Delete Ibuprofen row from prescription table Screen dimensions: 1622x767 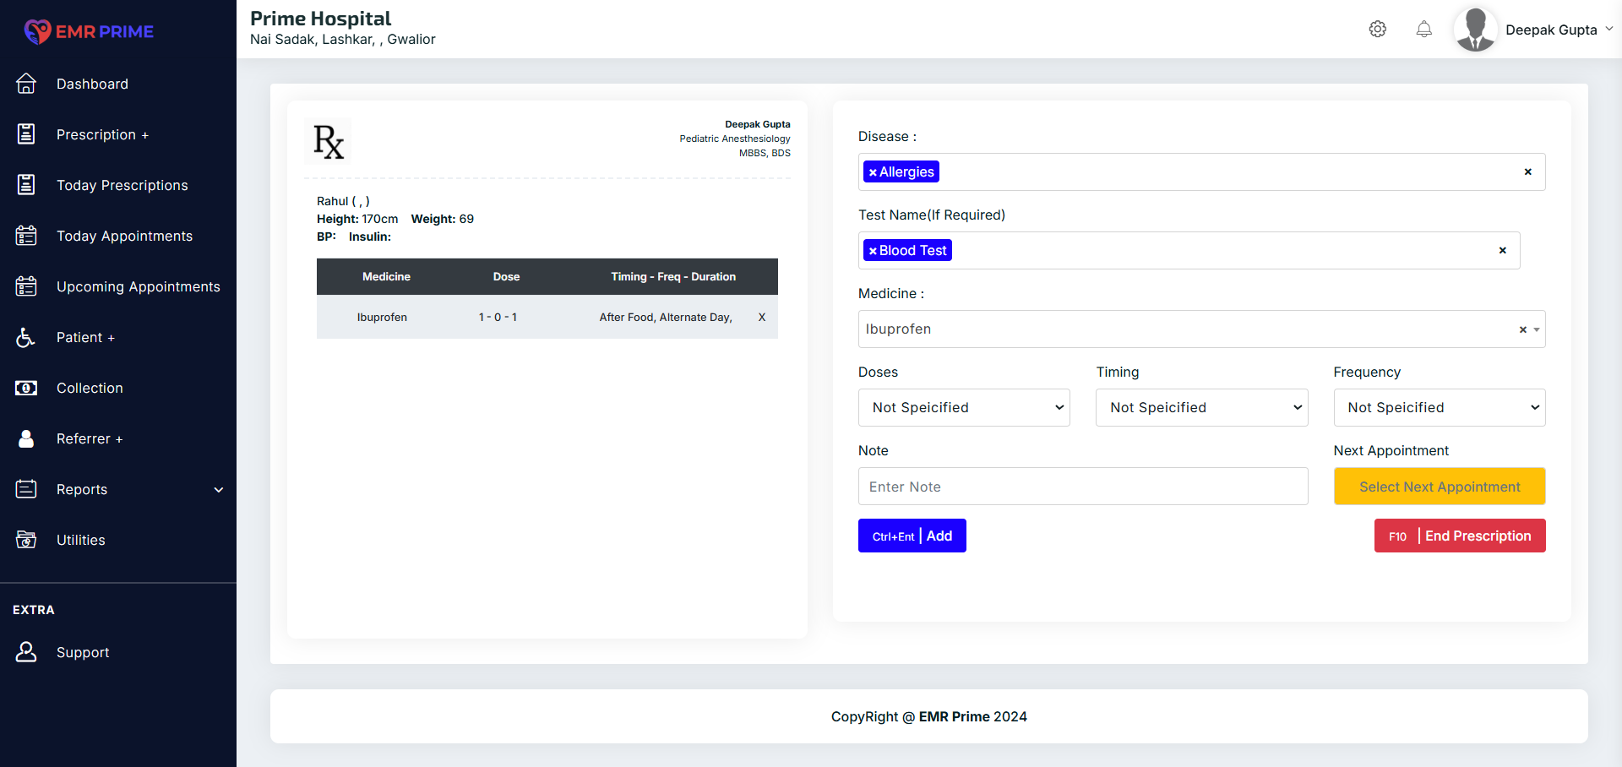coord(761,317)
